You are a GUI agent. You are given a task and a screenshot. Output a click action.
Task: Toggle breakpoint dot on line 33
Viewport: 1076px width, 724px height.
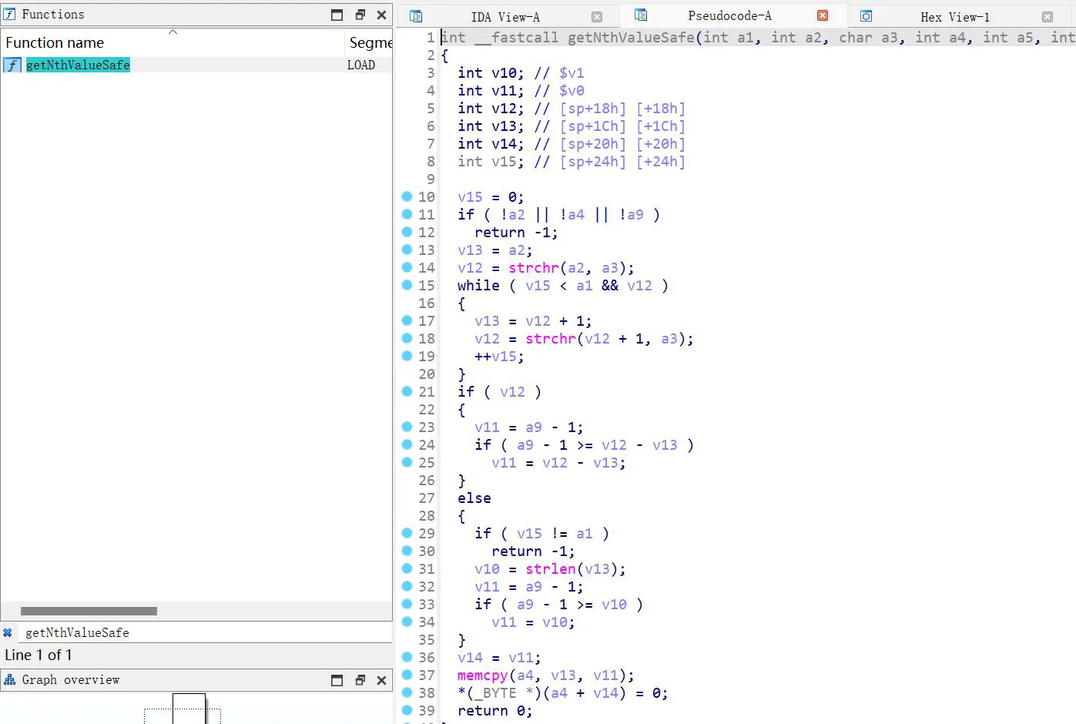[x=407, y=604]
